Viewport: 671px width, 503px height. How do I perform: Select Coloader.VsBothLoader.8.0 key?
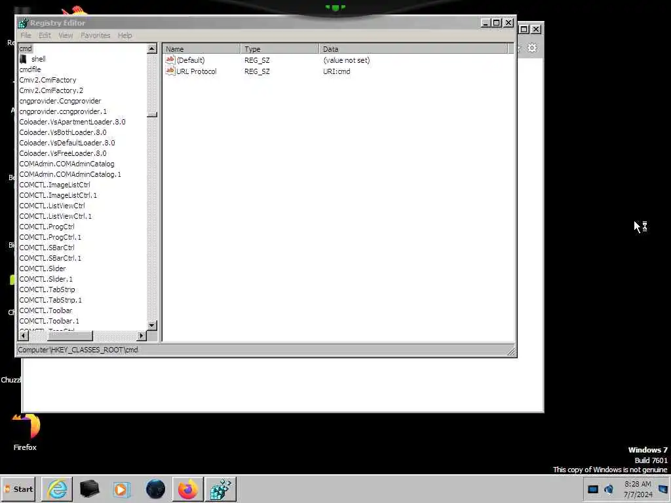62,132
